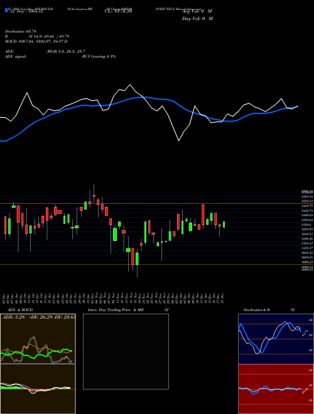The image size is (314, 414).
Task: Click the 'Stochastics: 63.78' value
Action: [x=21, y=31]
